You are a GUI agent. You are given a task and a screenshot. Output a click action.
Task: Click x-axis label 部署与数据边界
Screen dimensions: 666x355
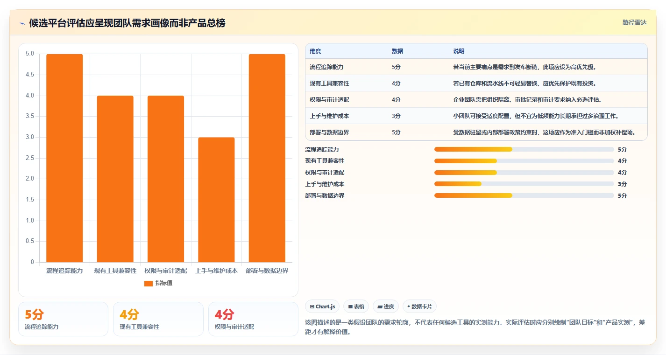(x=267, y=271)
